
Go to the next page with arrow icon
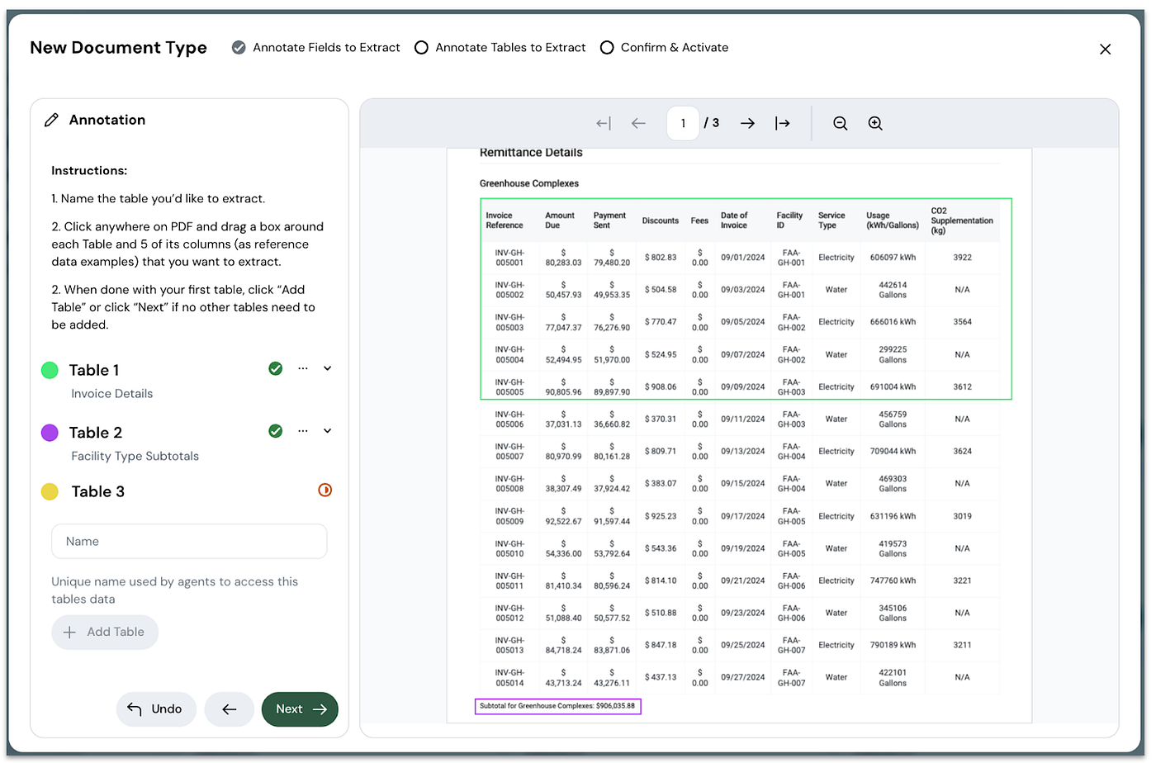747,123
